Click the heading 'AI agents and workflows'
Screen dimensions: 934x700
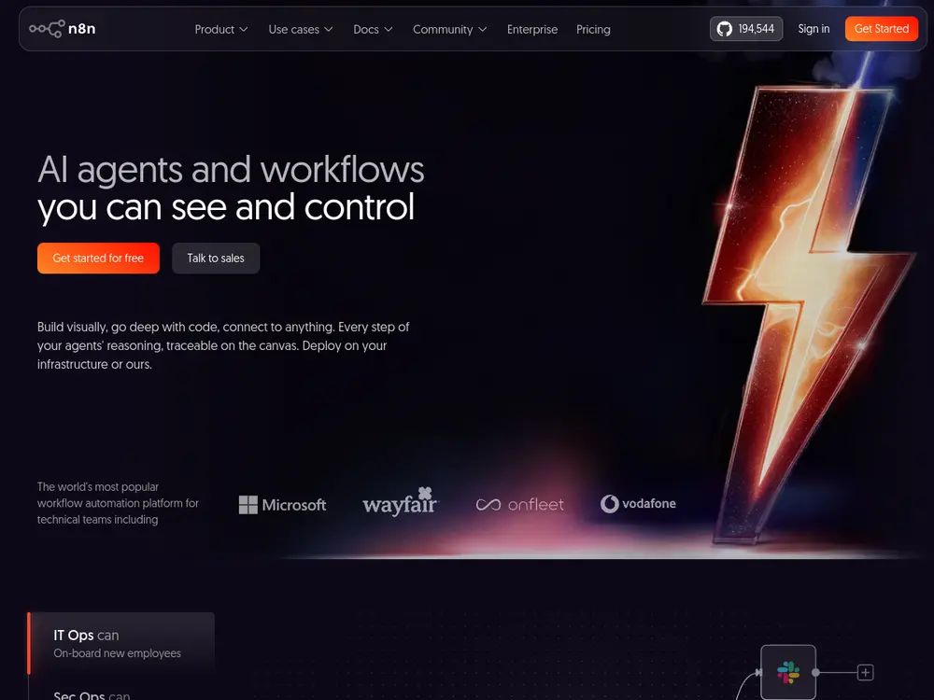[x=231, y=170]
